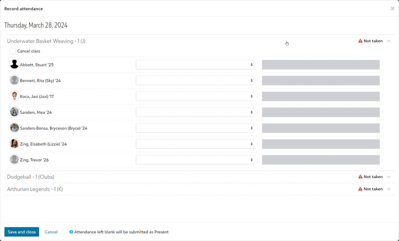Screen dimensions: 399x241
Task: Expand the Dodgeball class chevron
Action: coord(389,177)
